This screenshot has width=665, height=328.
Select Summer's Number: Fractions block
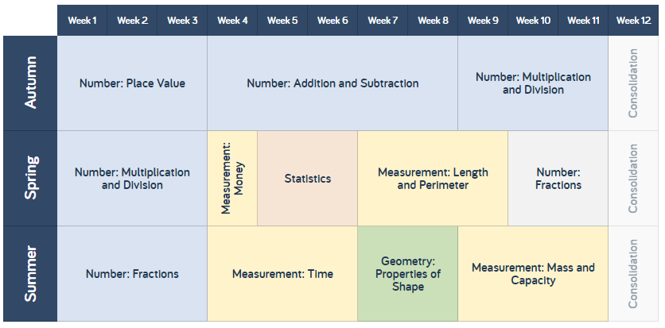[x=132, y=274]
